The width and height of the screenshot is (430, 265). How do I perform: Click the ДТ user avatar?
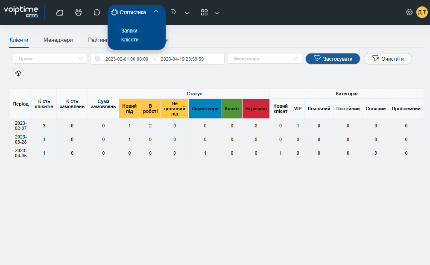tap(422, 12)
